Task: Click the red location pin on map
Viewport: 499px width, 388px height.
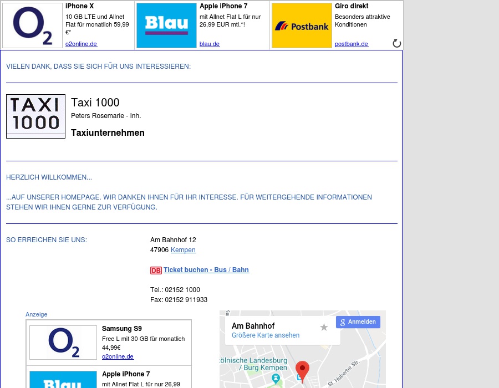Action: coord(302,369)
